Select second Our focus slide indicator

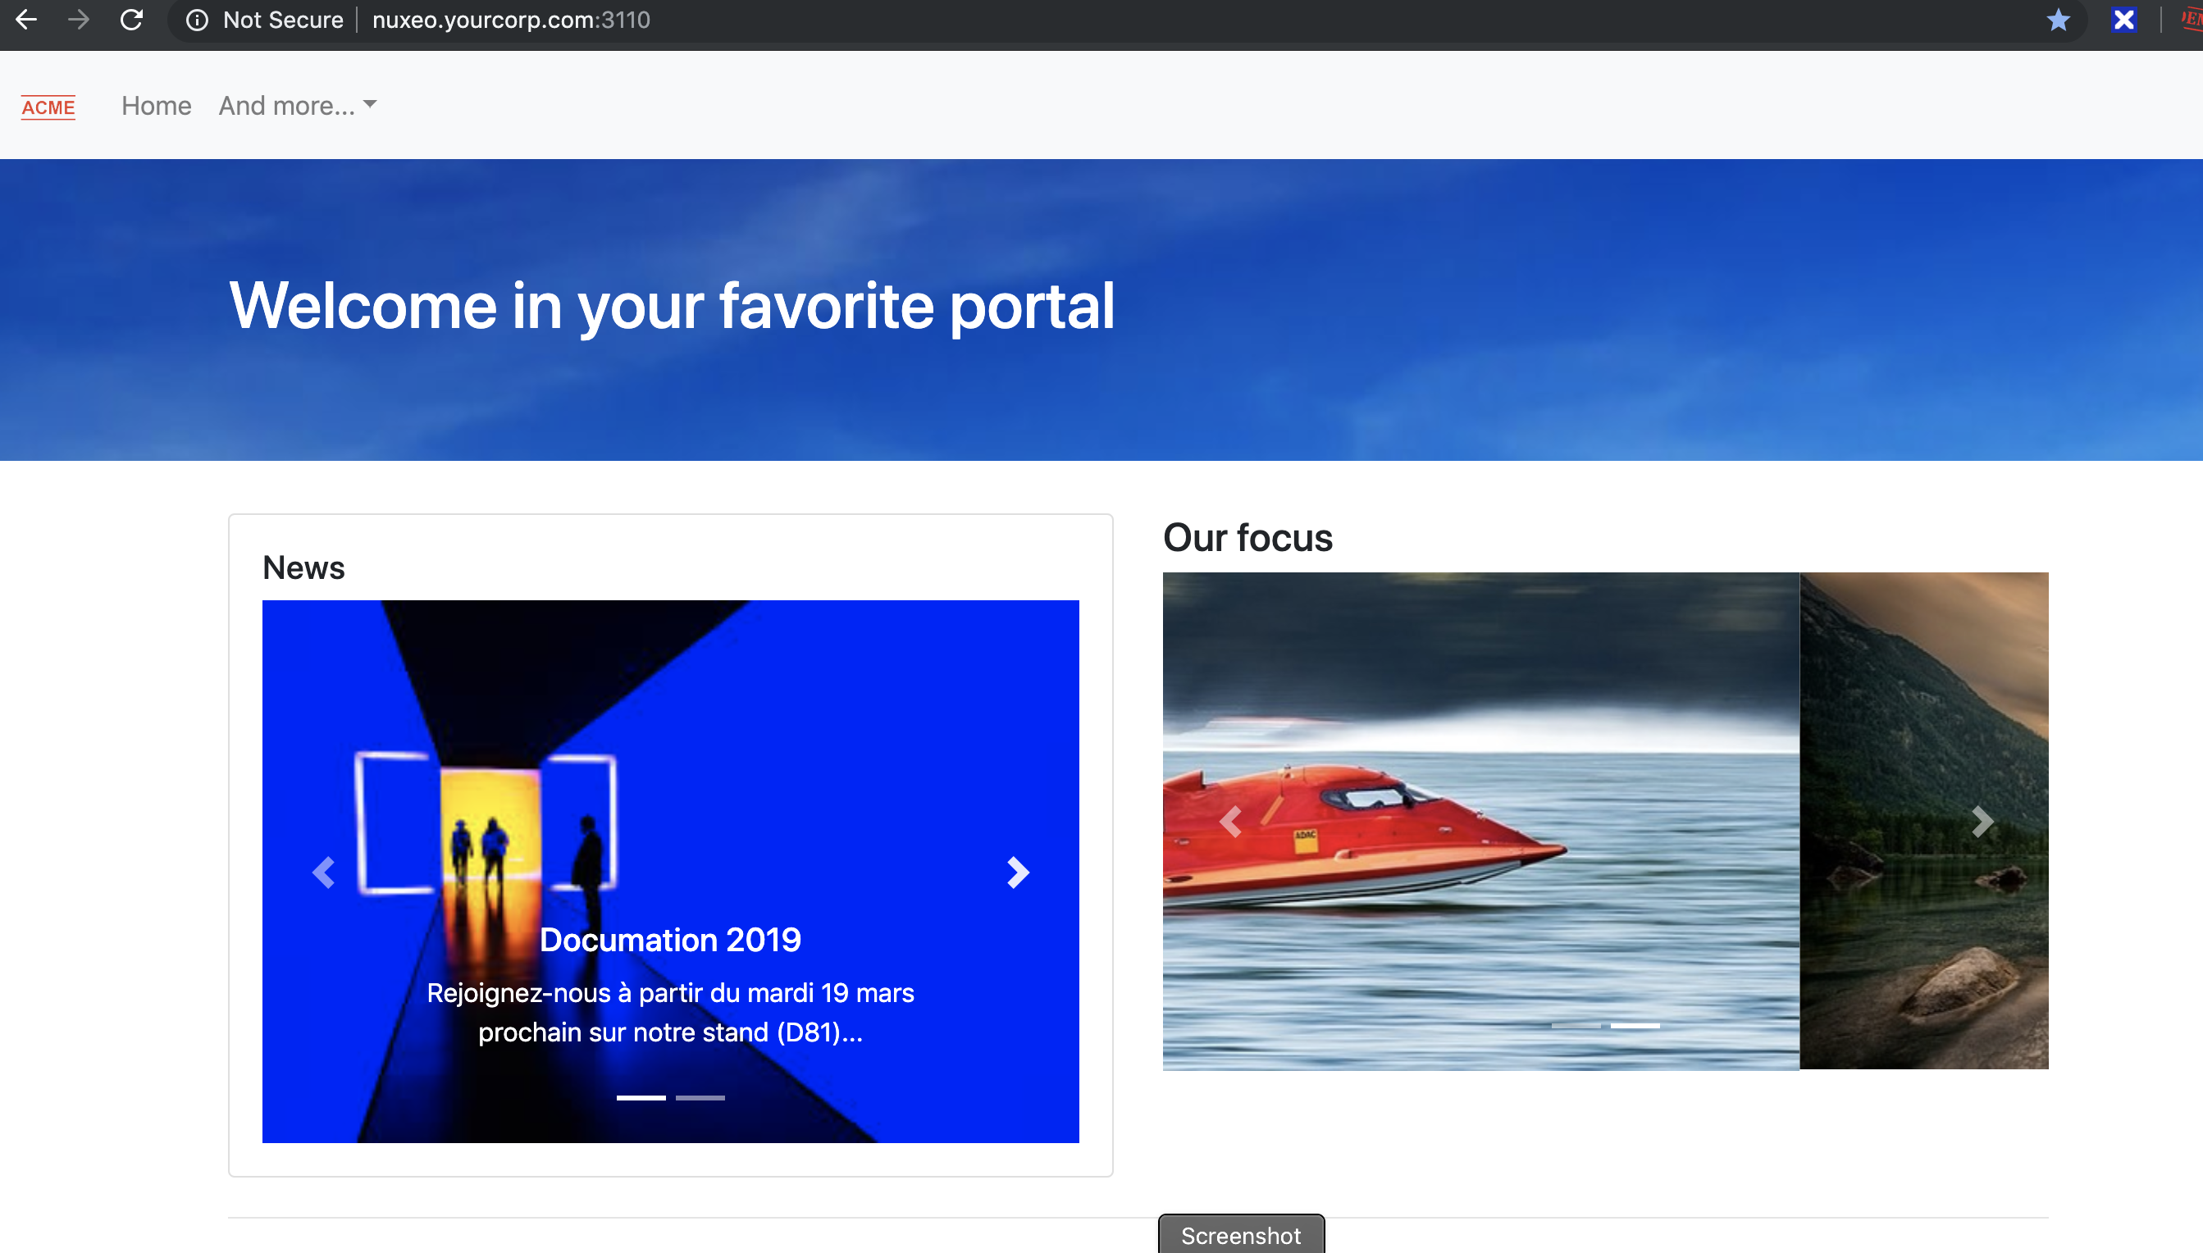(x=1635, y=1026)
